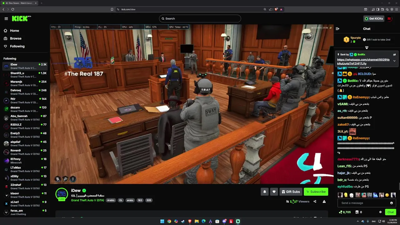
Task: Open Browse in the sidebar
Action: 16,38
